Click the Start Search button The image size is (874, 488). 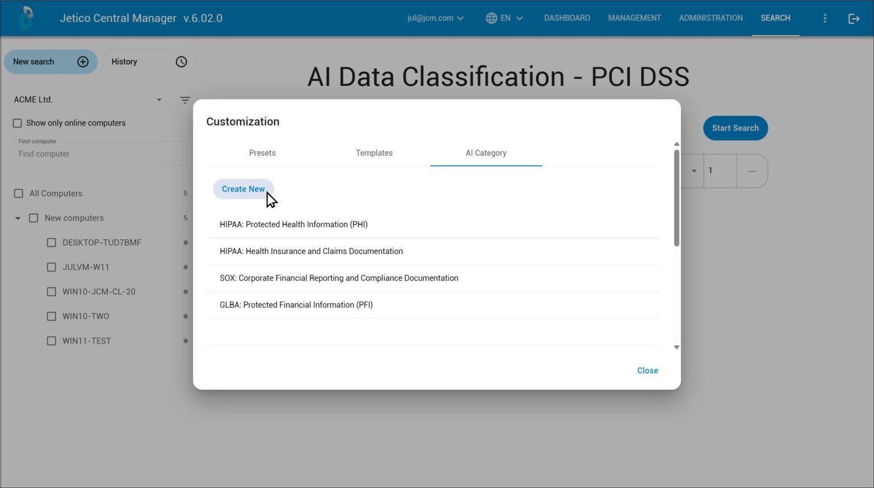click(735, 128)
